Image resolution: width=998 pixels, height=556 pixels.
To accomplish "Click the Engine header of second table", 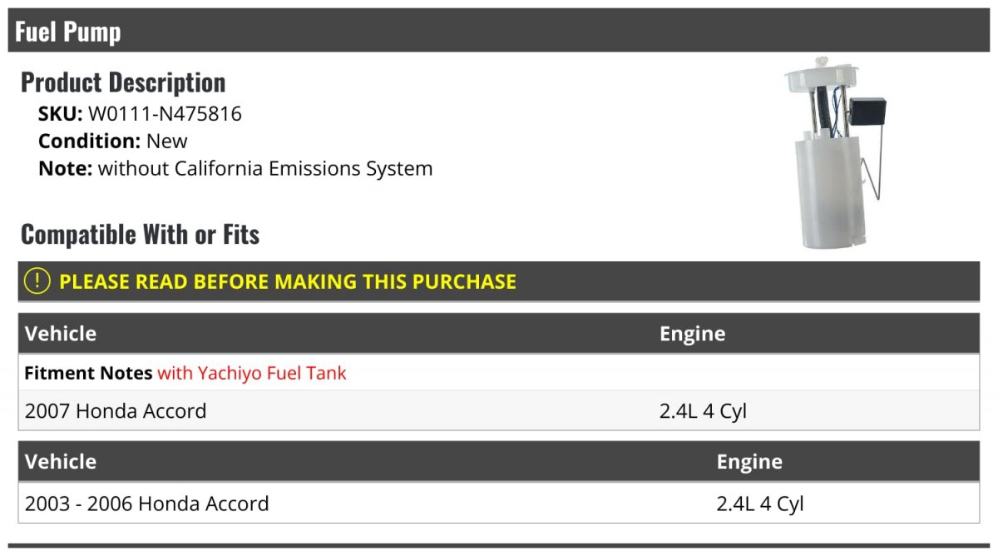I will point(749,462).
